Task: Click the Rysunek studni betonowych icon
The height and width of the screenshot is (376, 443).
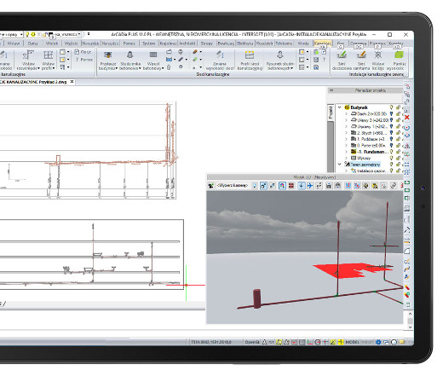Action: (280, 55)
